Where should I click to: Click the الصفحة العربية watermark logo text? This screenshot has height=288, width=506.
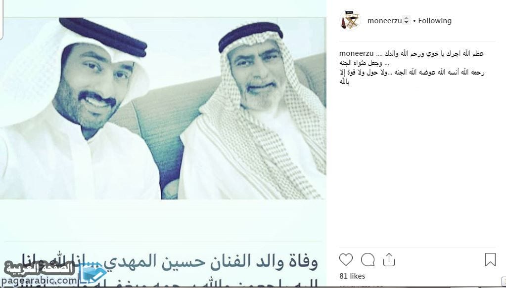pyautogui.click(x=40, y=268)
